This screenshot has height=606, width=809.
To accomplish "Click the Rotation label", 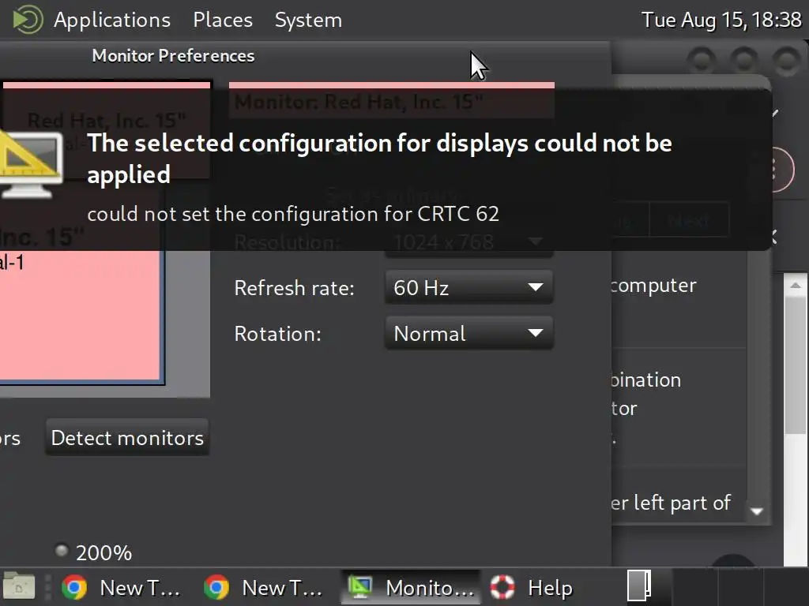I will click(277, 334).
